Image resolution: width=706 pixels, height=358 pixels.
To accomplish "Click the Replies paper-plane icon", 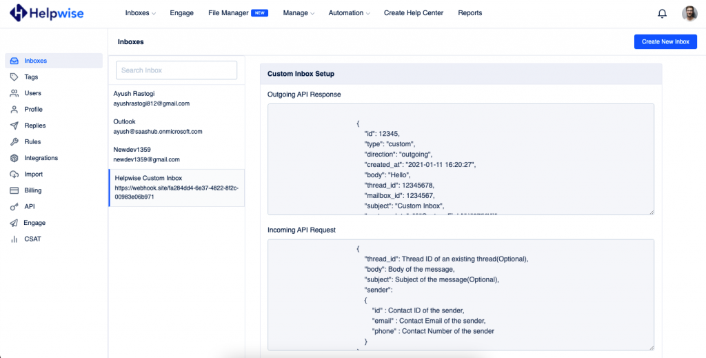I will 14,126.
